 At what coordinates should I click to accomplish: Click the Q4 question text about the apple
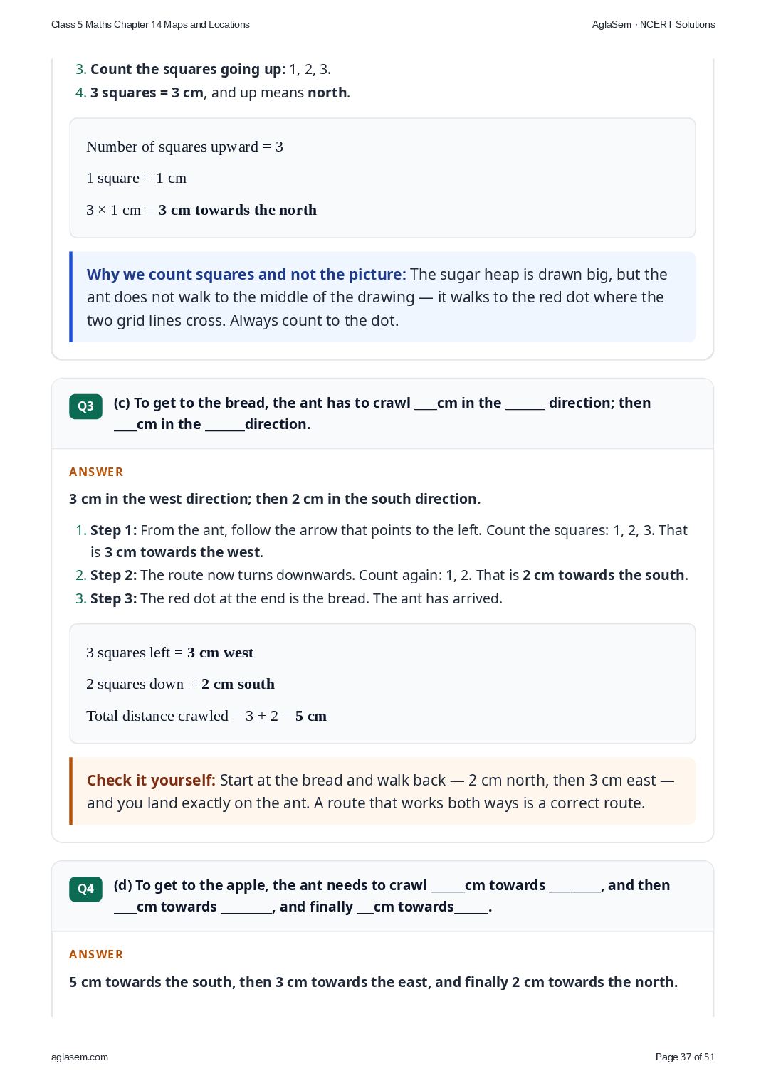click(x=392, y=896)
